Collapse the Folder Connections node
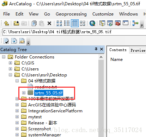 click(x=4, y=57)
